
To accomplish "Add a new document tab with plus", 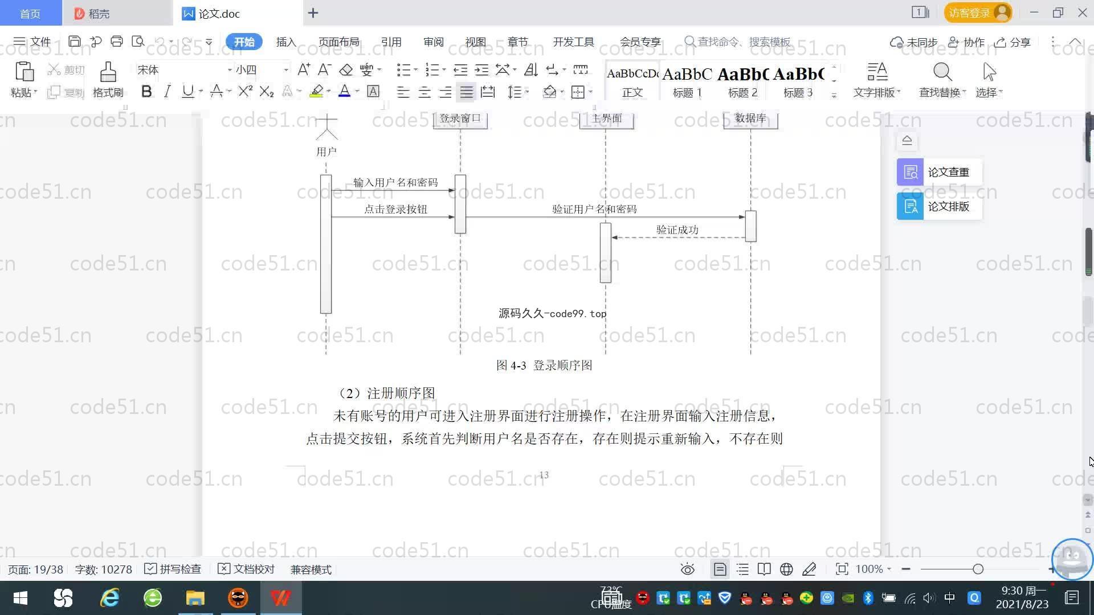I will tap(313, 13).
